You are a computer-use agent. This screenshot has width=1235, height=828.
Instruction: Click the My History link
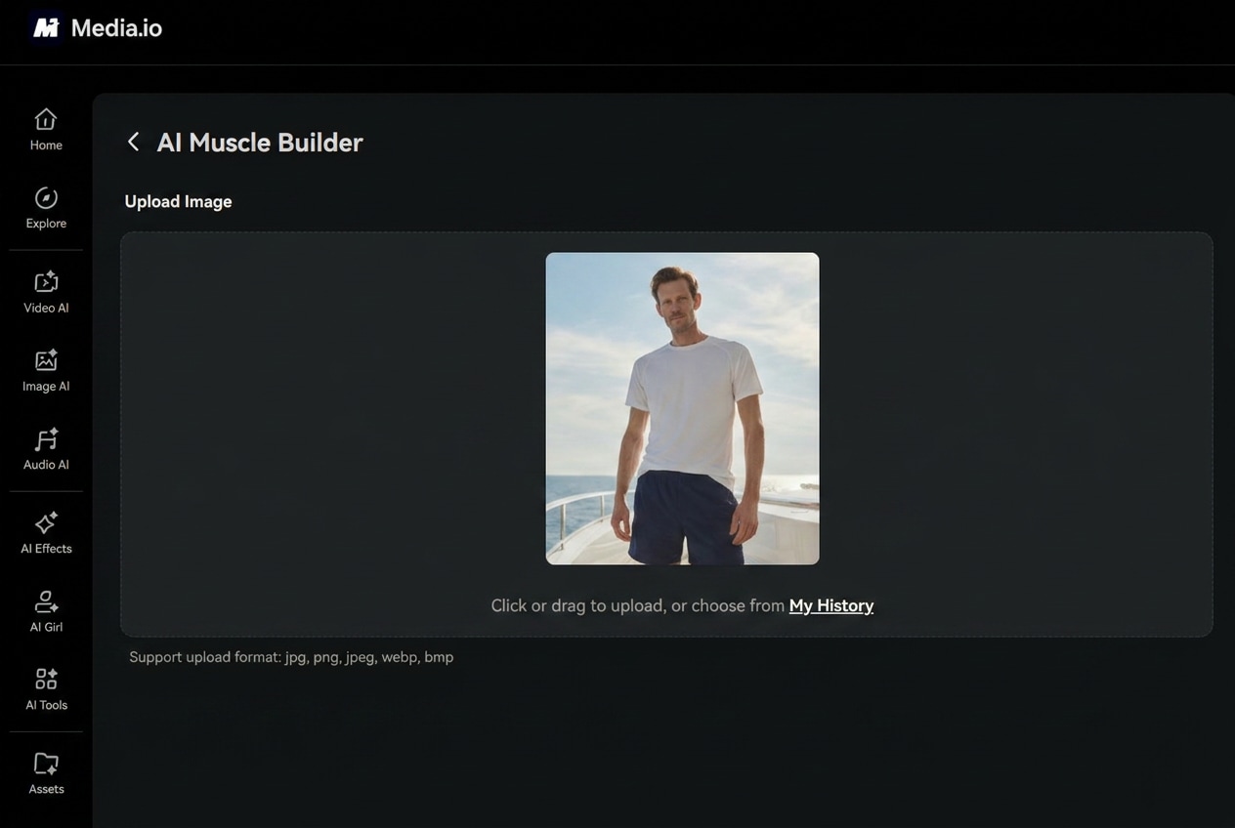pos(831,605)
